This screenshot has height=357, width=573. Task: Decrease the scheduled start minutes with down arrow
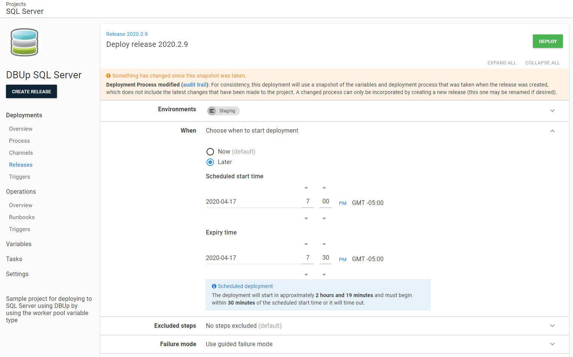click(x=324, y=218)
